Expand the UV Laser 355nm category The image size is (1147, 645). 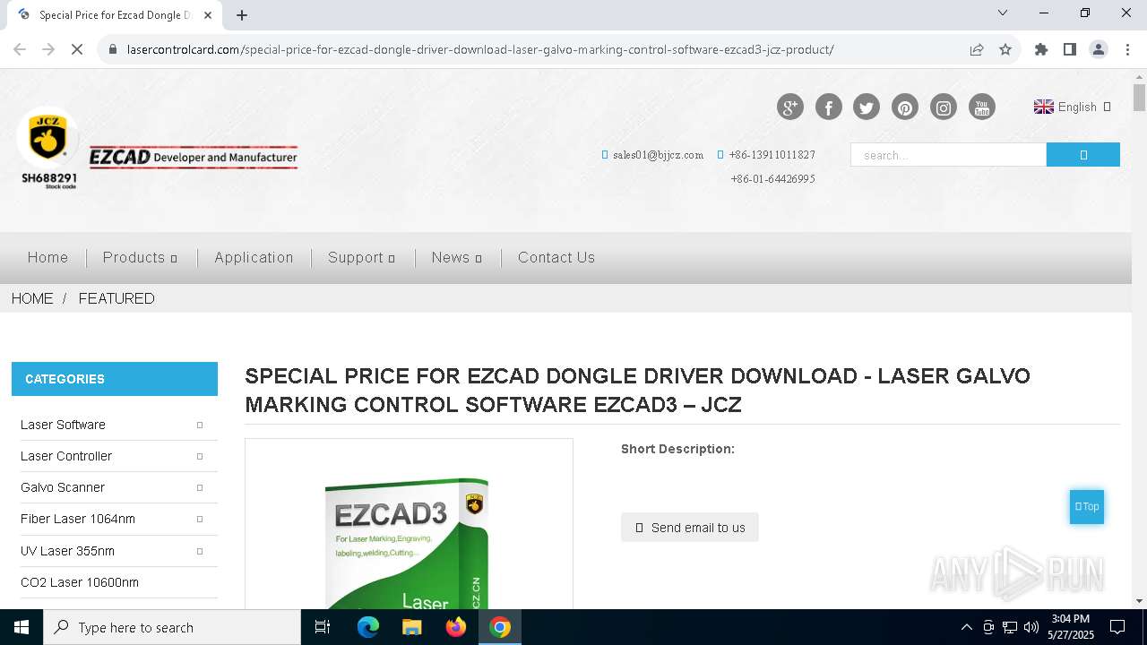tap(200, 551)
